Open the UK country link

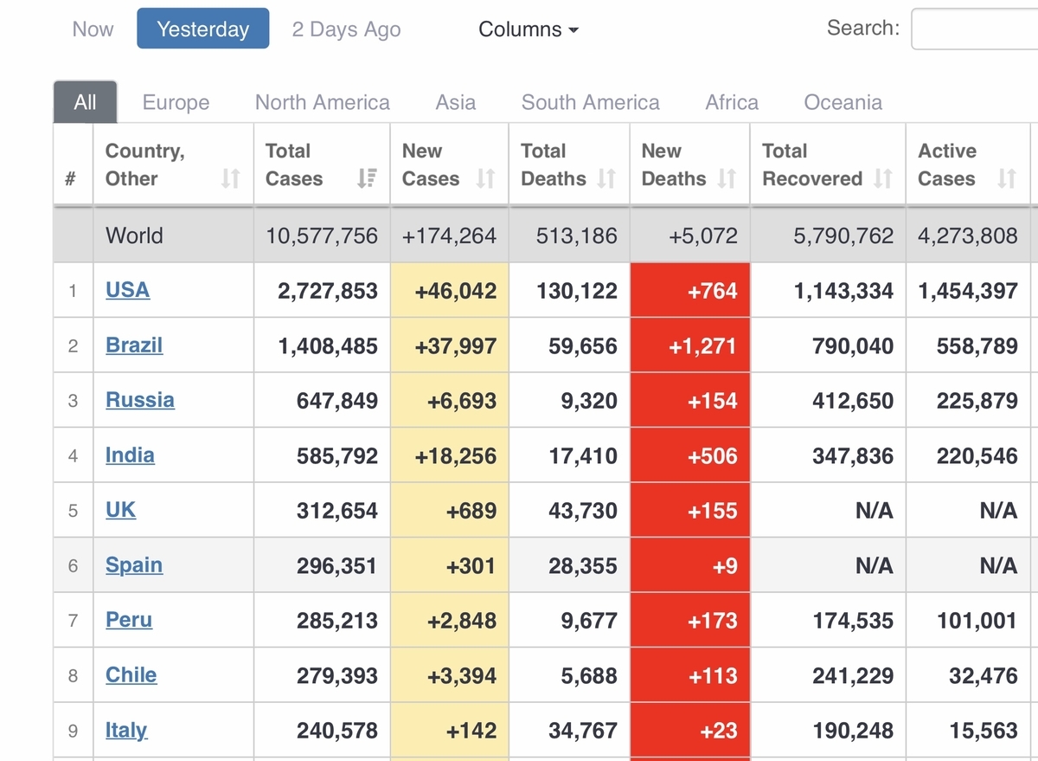pyautogui.click(x=121, y=510)
